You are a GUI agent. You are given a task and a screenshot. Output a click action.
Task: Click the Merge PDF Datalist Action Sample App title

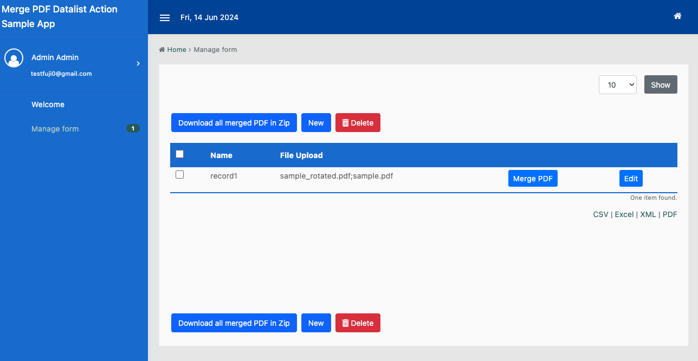(60, 16)
